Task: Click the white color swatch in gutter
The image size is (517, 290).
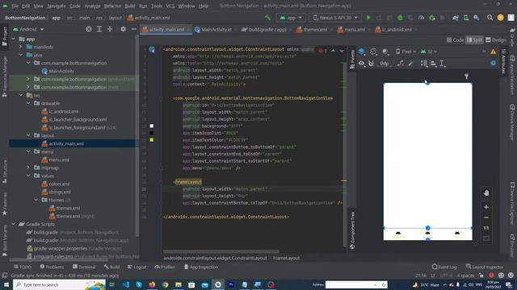Action: tap(152, 126)
